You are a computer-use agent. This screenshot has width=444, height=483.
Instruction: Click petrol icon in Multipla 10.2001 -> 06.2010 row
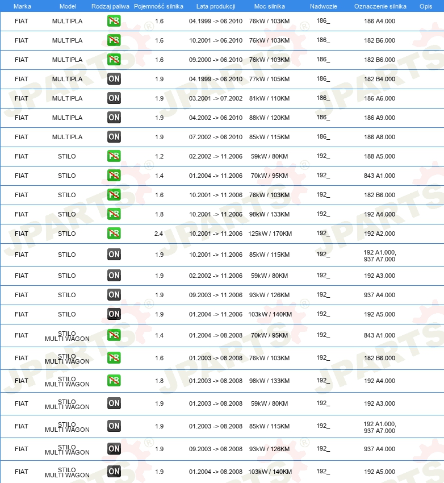(114, 40)
